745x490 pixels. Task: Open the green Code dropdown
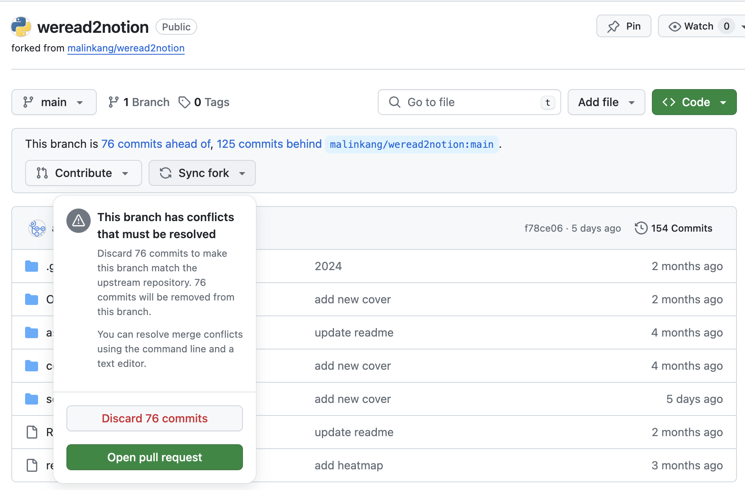(694, 102)
